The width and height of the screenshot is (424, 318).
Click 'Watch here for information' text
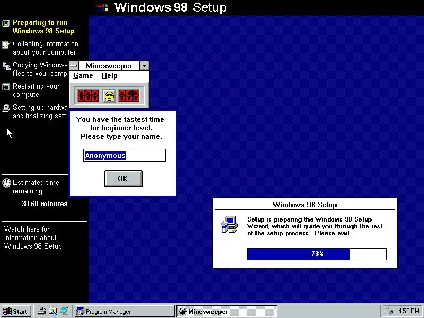pos(34,237)
